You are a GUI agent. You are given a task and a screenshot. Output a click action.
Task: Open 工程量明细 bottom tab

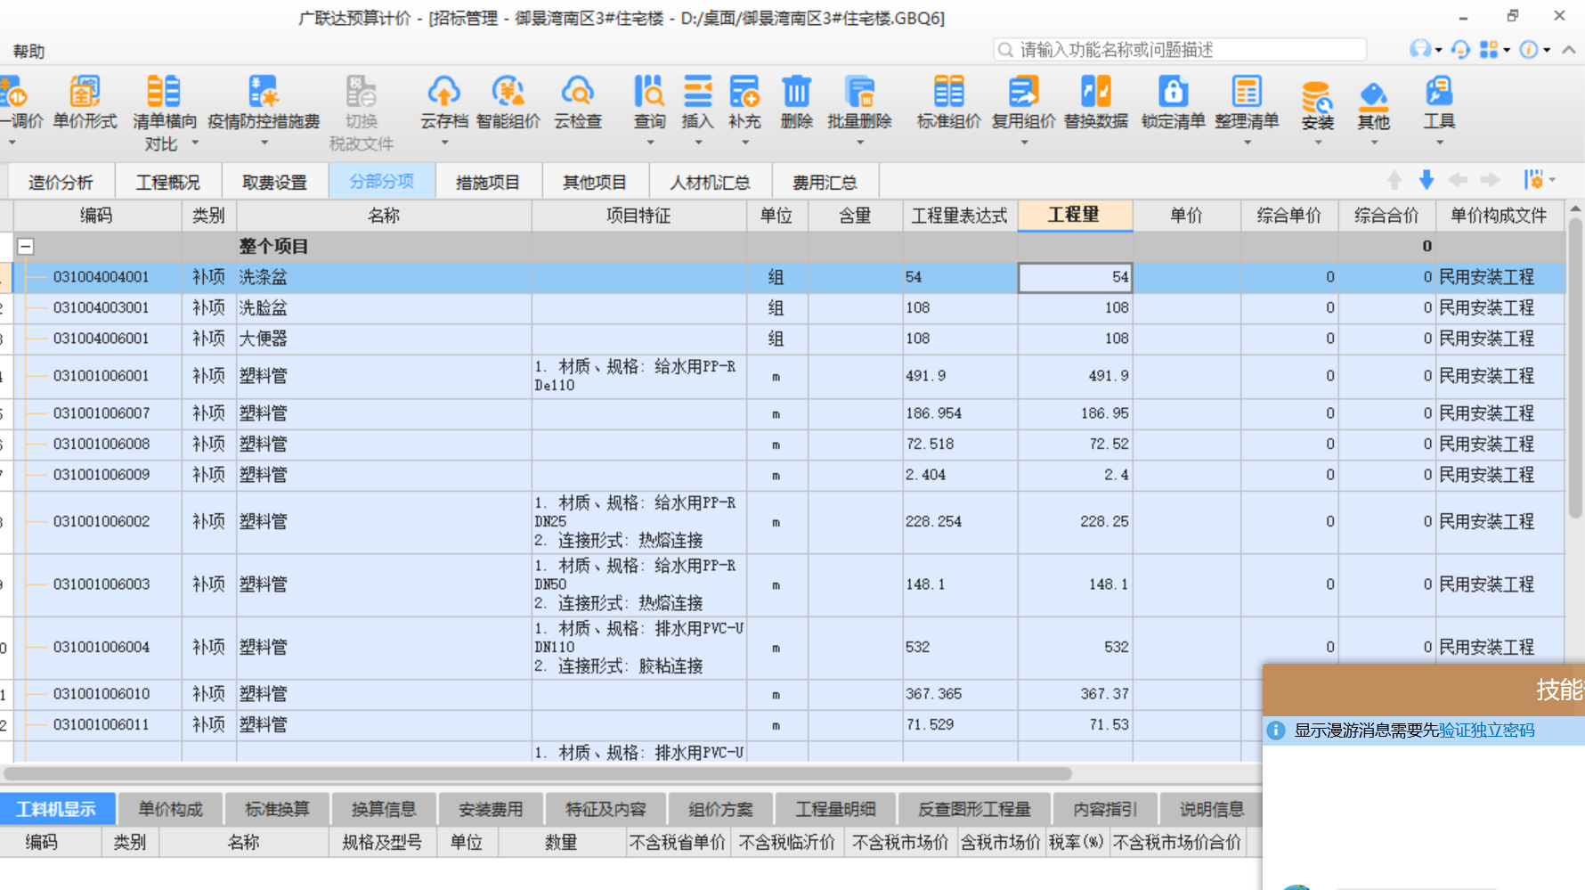tap(835, 809)
